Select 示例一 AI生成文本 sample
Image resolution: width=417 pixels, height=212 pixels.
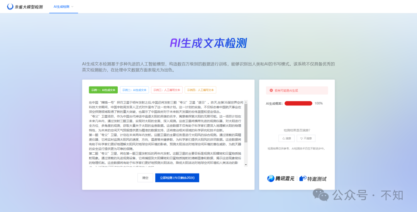coord(103,90)
